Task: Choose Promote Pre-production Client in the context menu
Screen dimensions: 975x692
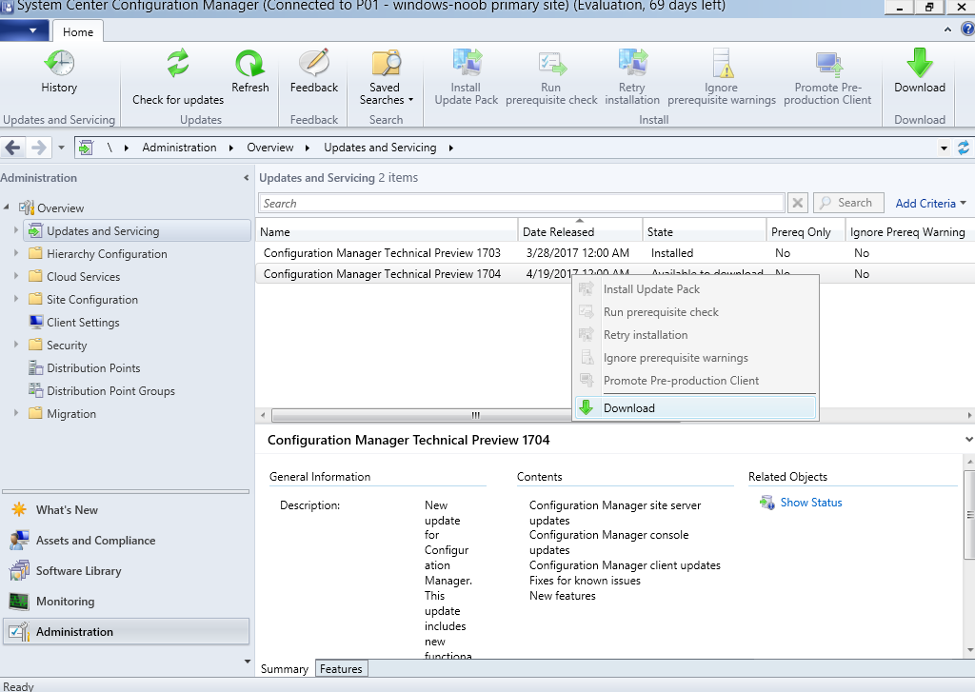Action: coord(695,381)
